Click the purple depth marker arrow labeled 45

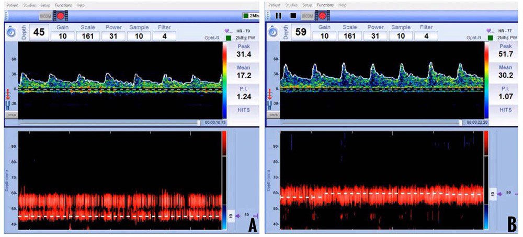[238, 215]
